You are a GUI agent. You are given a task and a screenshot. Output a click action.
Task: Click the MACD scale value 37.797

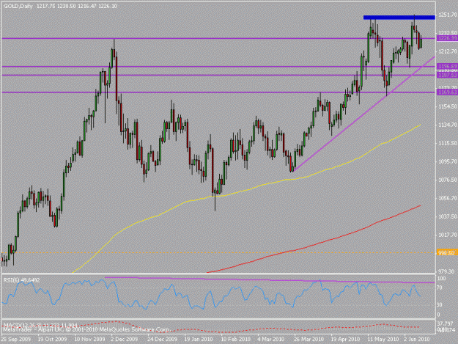[x=445, y=323]
